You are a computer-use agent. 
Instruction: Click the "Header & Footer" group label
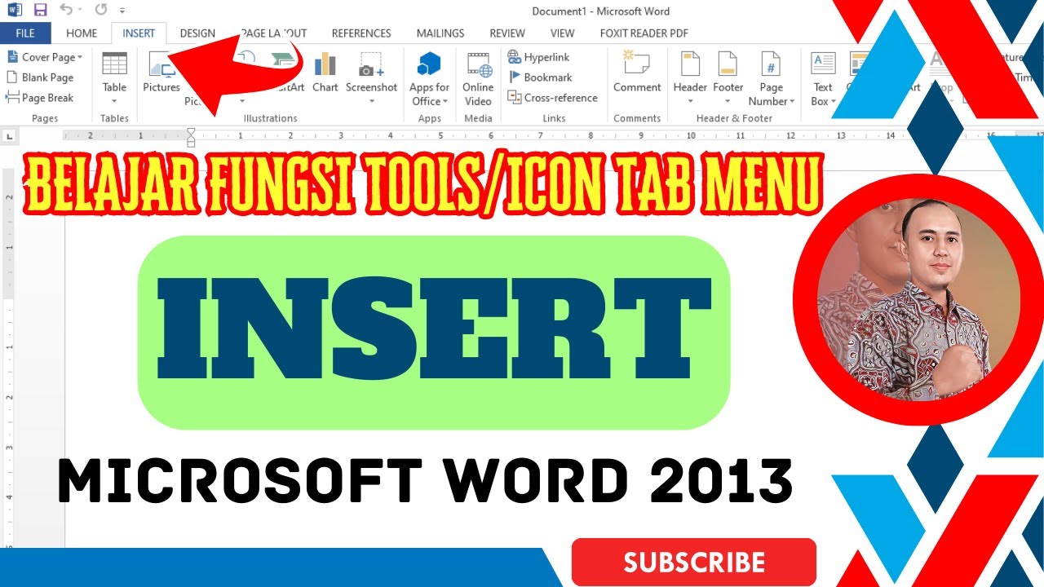tap(734, 118)
